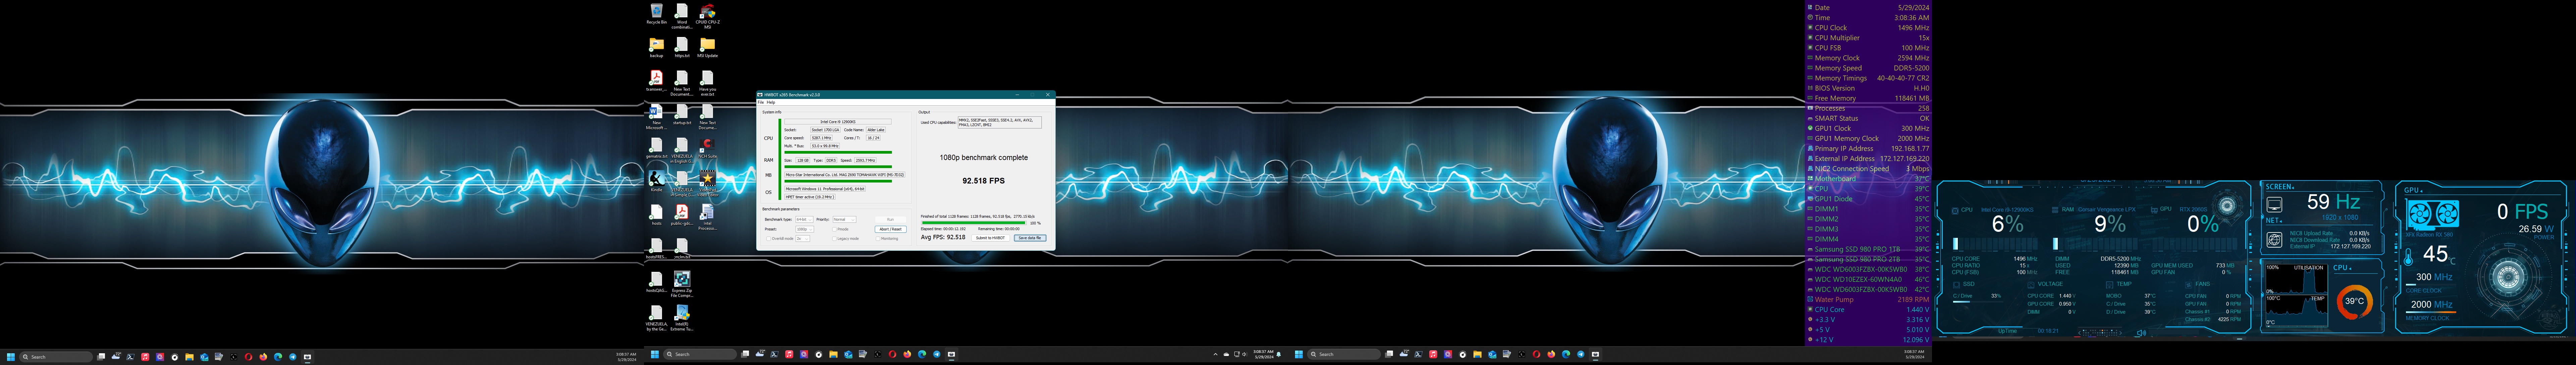Select the startup.txt file on the desktop
This screenshot has width=2576, height=365.
click(x=682, y=114)
